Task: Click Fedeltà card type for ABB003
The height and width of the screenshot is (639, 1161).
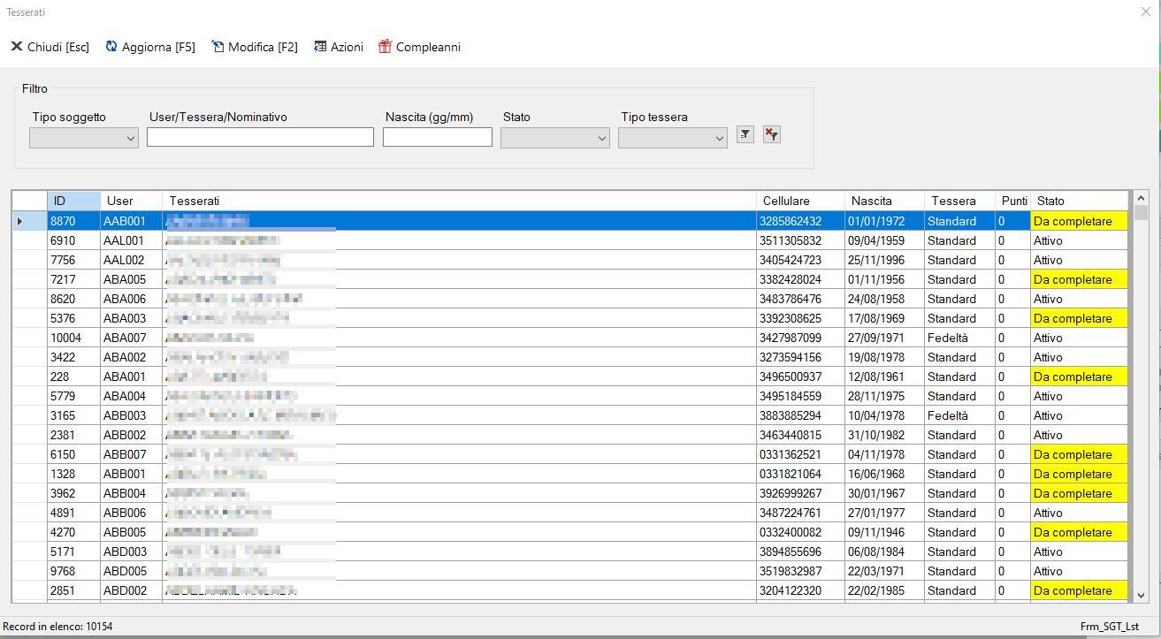Action: 960,415
